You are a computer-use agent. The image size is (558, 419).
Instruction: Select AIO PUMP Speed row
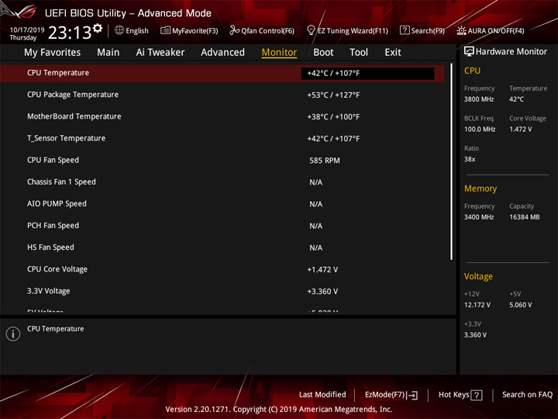point(222,204)
